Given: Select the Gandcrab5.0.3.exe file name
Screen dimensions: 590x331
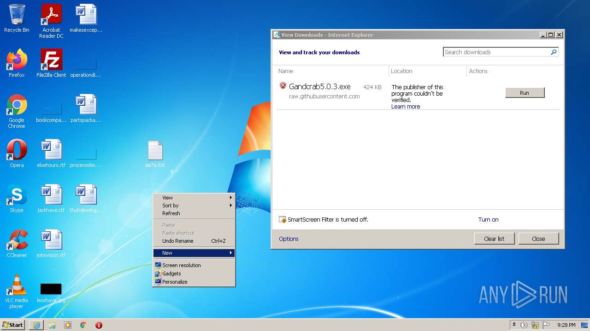Looking at the screenshot, I should click(x=320, y=86).
